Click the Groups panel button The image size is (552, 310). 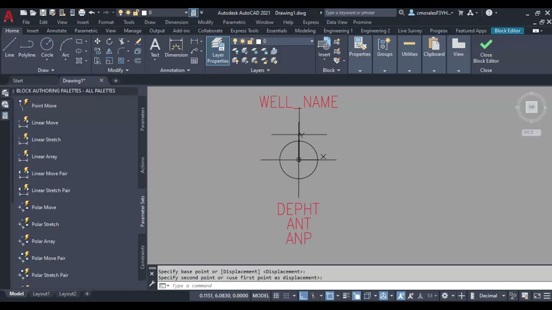[385, 47]
